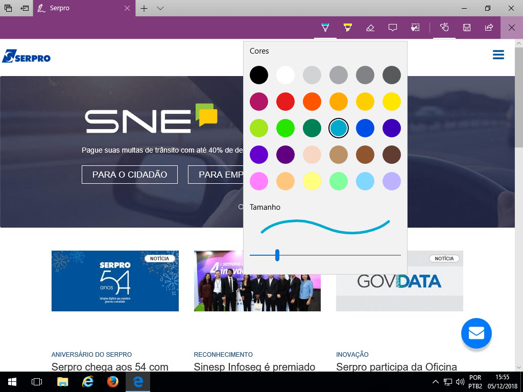Open the SERPRO hamburger menu

498,55
